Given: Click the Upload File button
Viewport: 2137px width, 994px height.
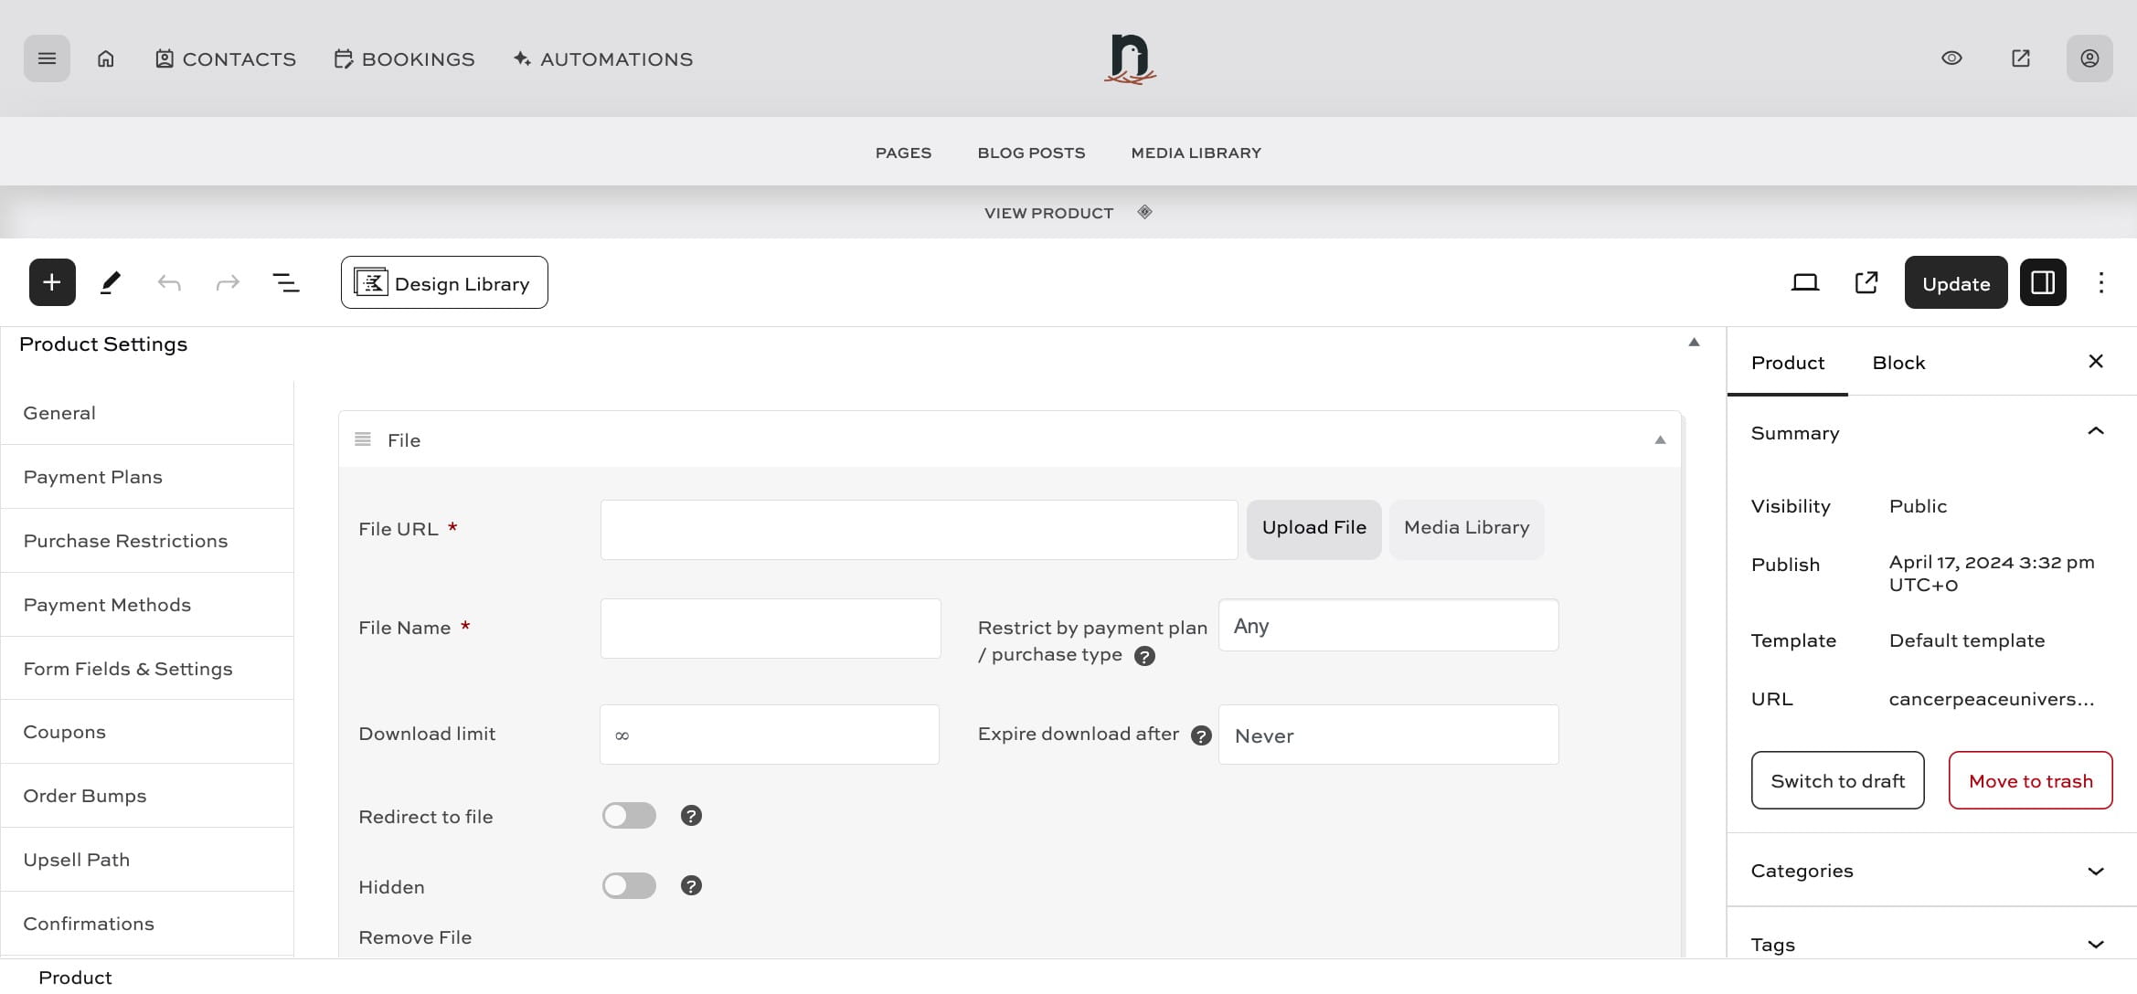Looking at the screenshot, I should tap(1313, 528).
